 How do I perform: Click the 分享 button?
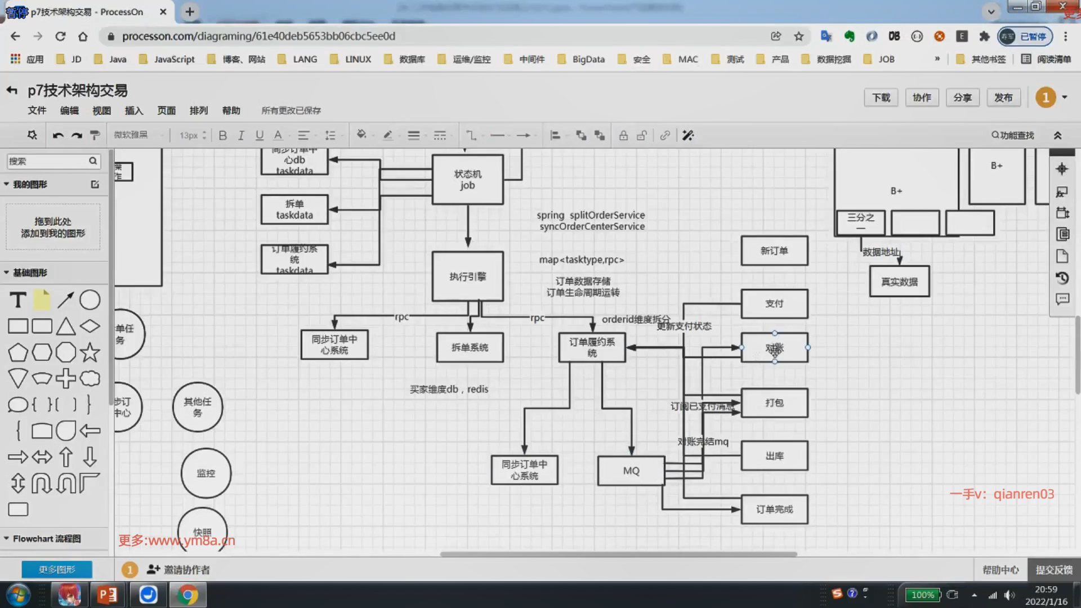pyautogui.click(x=962, y=97)
